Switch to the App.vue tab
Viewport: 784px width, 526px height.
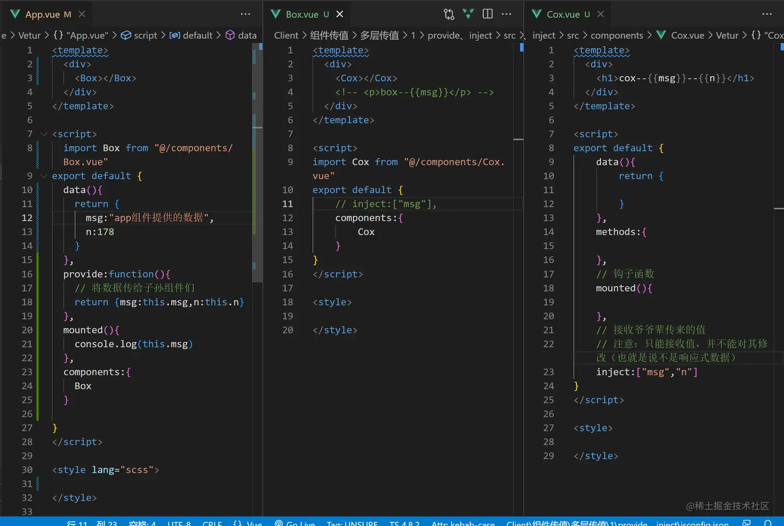pyautogui.click(x=43, y=15)
